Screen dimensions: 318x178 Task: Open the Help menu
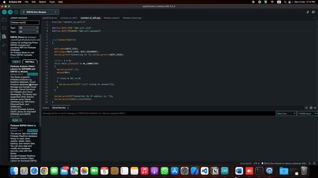[61, 2]
